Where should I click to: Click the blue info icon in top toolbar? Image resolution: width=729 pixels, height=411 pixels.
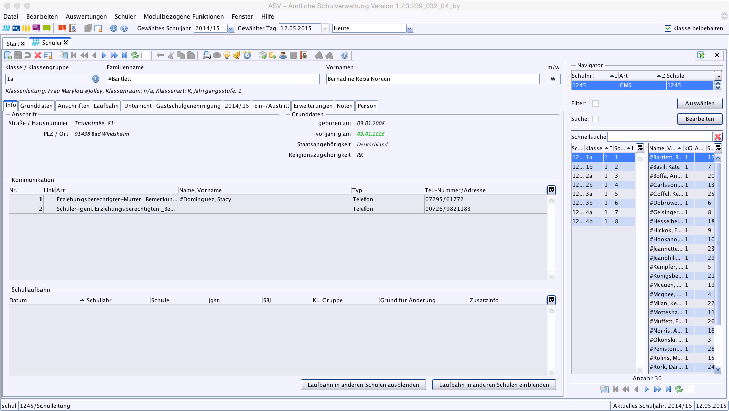click(x=114, y=28)
